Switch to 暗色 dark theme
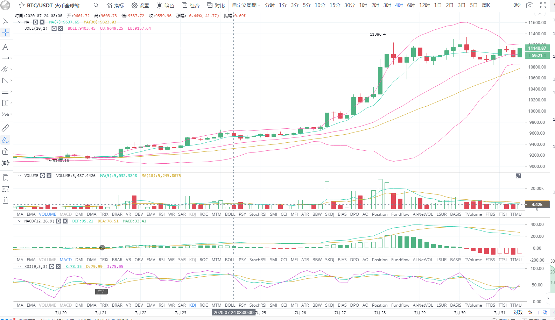The height and width of the screenshot is (320, 555). coord(165,5)
